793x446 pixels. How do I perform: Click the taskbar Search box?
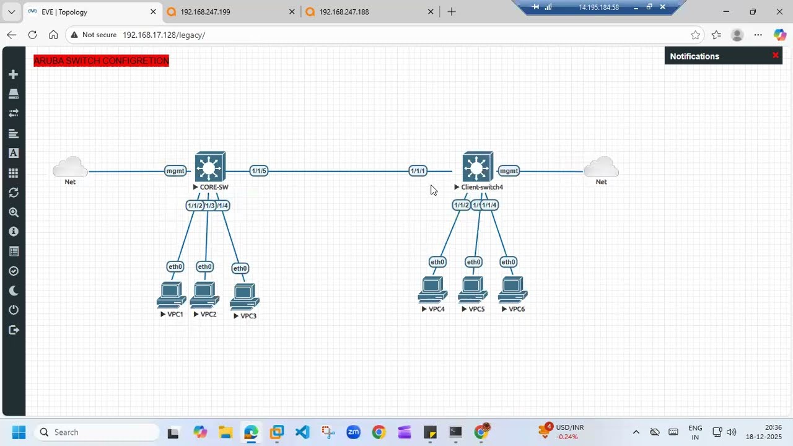pyautogui.click(x=97, y=432)
